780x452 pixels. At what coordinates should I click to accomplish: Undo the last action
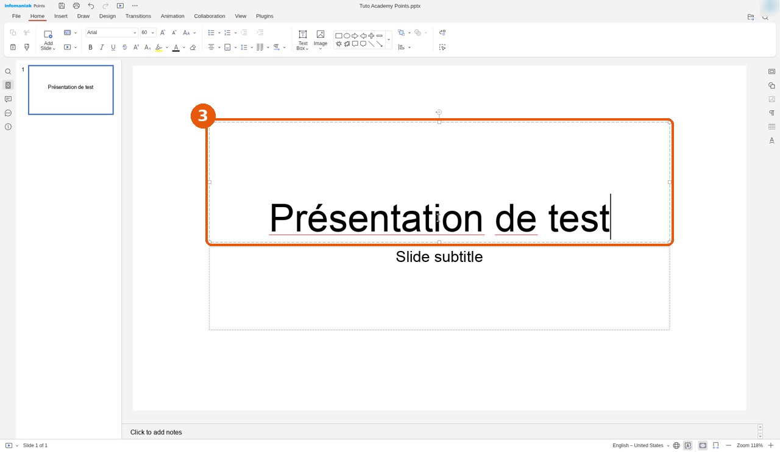91,5
